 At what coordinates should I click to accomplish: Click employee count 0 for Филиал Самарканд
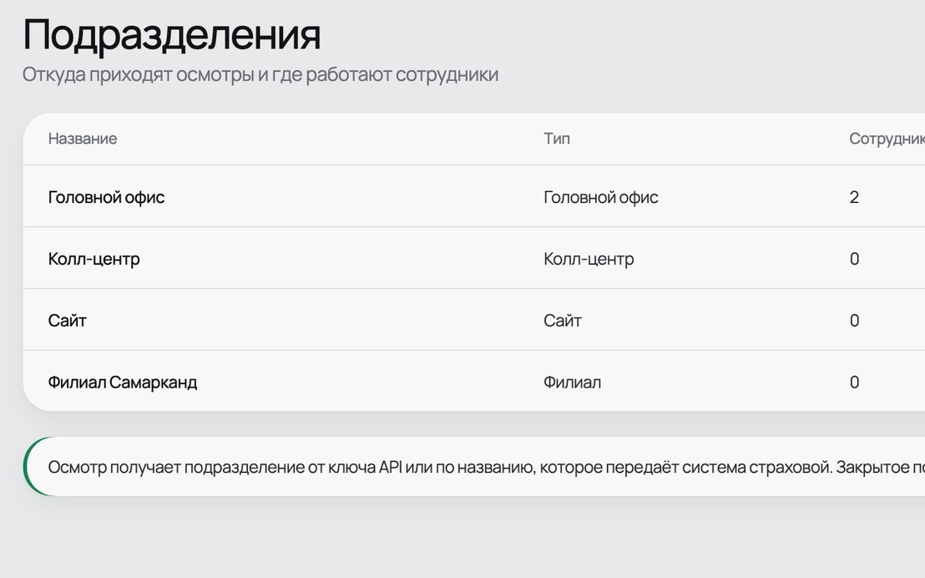pyautogui.click(x=854, y=382)
